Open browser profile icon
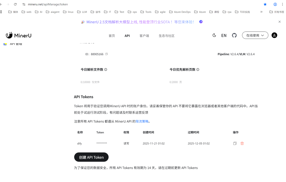This screenshot has height=182, width=286. (275, 4)
